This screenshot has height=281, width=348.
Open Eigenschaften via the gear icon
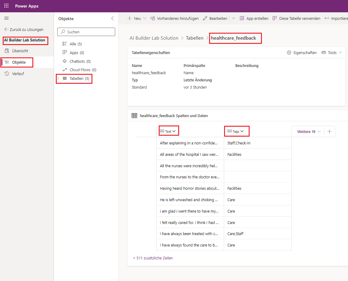(289, 53)
